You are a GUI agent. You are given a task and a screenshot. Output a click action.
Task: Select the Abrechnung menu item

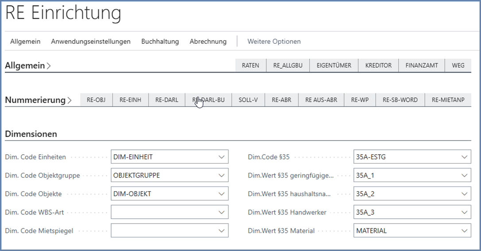(208, 41)
